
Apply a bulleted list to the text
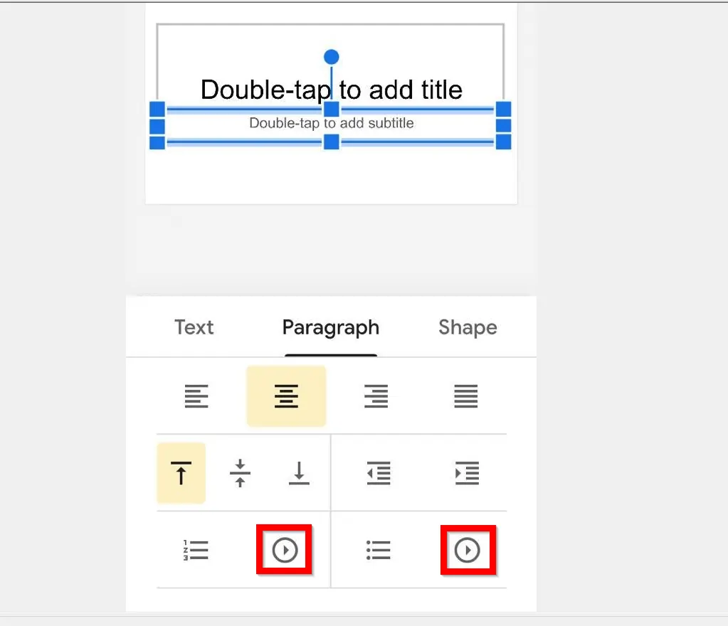[379, 549]
